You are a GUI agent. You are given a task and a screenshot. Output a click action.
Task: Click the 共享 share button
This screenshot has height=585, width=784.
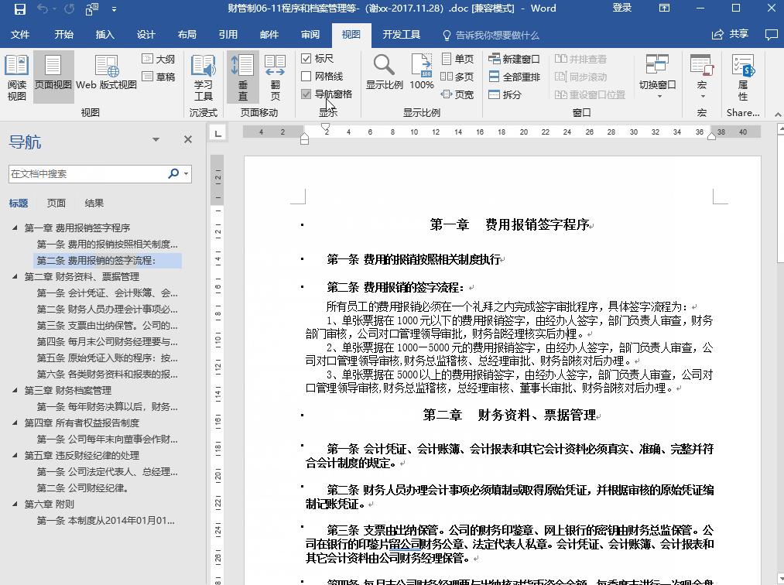(740, 34)
